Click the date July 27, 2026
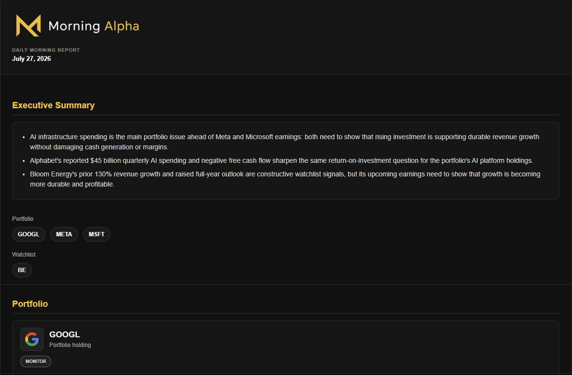 pos(31,58)
